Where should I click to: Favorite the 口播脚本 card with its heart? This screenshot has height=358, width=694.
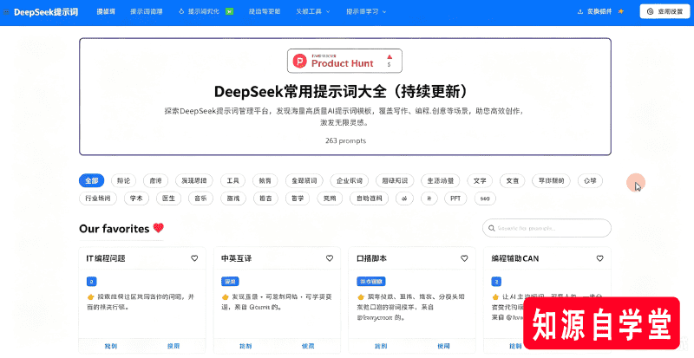pos(464,258)
